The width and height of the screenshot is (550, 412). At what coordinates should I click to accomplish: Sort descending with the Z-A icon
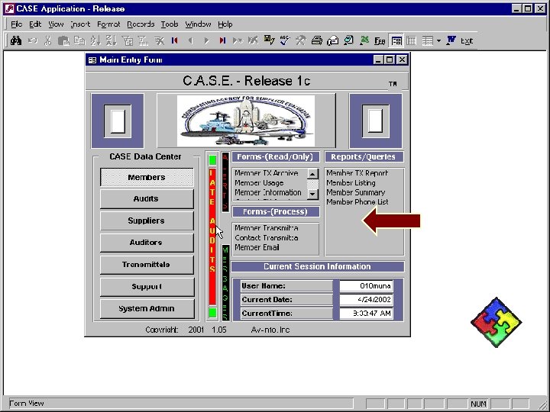click(112, 40)
